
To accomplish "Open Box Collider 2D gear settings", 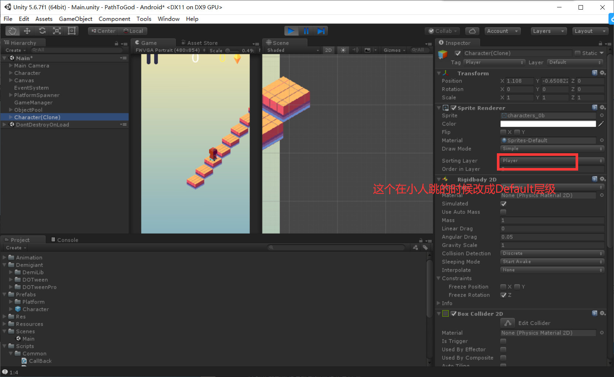I will (x=603, y=313).
